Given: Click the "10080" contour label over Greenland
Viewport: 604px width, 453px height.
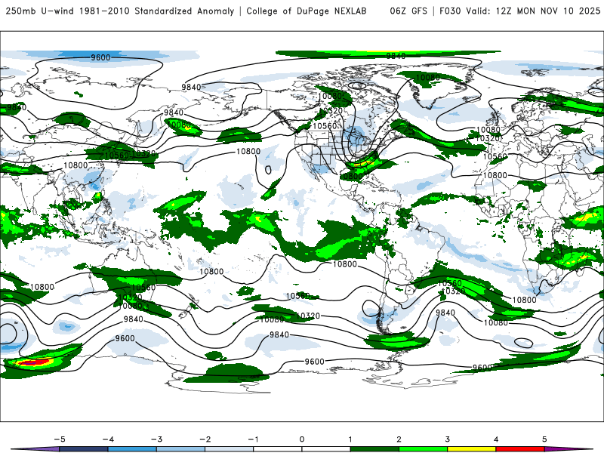Looking at the screenshot, I should [x=428, y=78].
